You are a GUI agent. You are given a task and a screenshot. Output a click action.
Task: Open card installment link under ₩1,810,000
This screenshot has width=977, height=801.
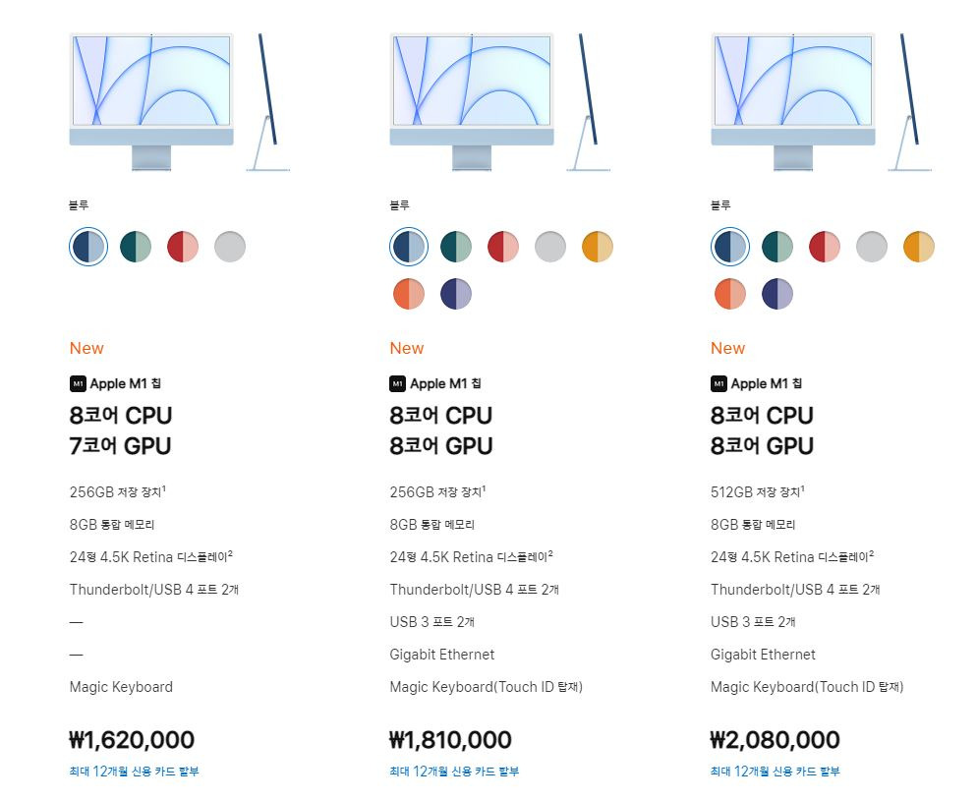pos(454,772)
